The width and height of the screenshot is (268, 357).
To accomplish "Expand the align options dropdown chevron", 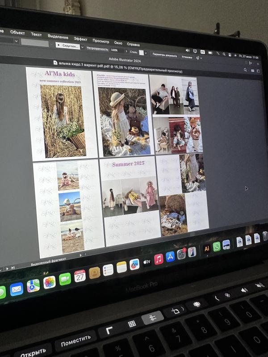I will tap(201, 58).
